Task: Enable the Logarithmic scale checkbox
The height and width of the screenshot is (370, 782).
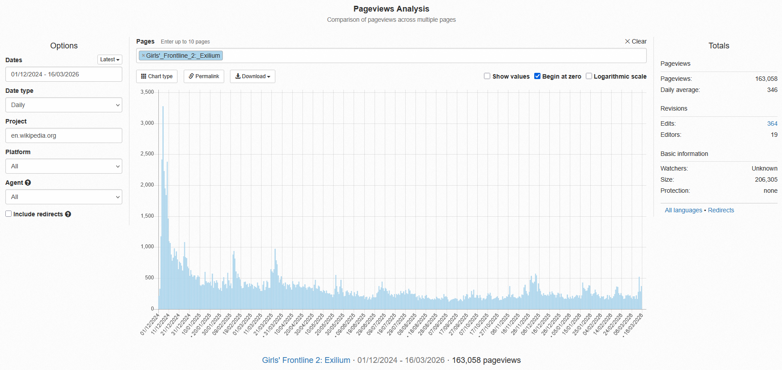Action: pos(589,76)
